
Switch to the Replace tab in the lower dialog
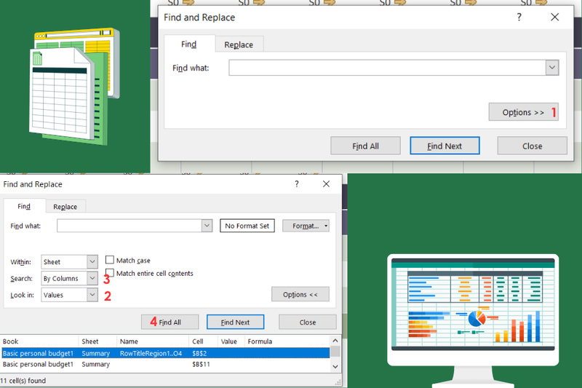click(65, 207)
